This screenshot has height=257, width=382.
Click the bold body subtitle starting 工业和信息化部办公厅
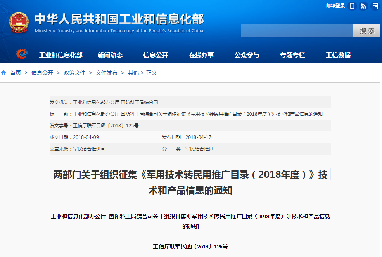point(190,221)
